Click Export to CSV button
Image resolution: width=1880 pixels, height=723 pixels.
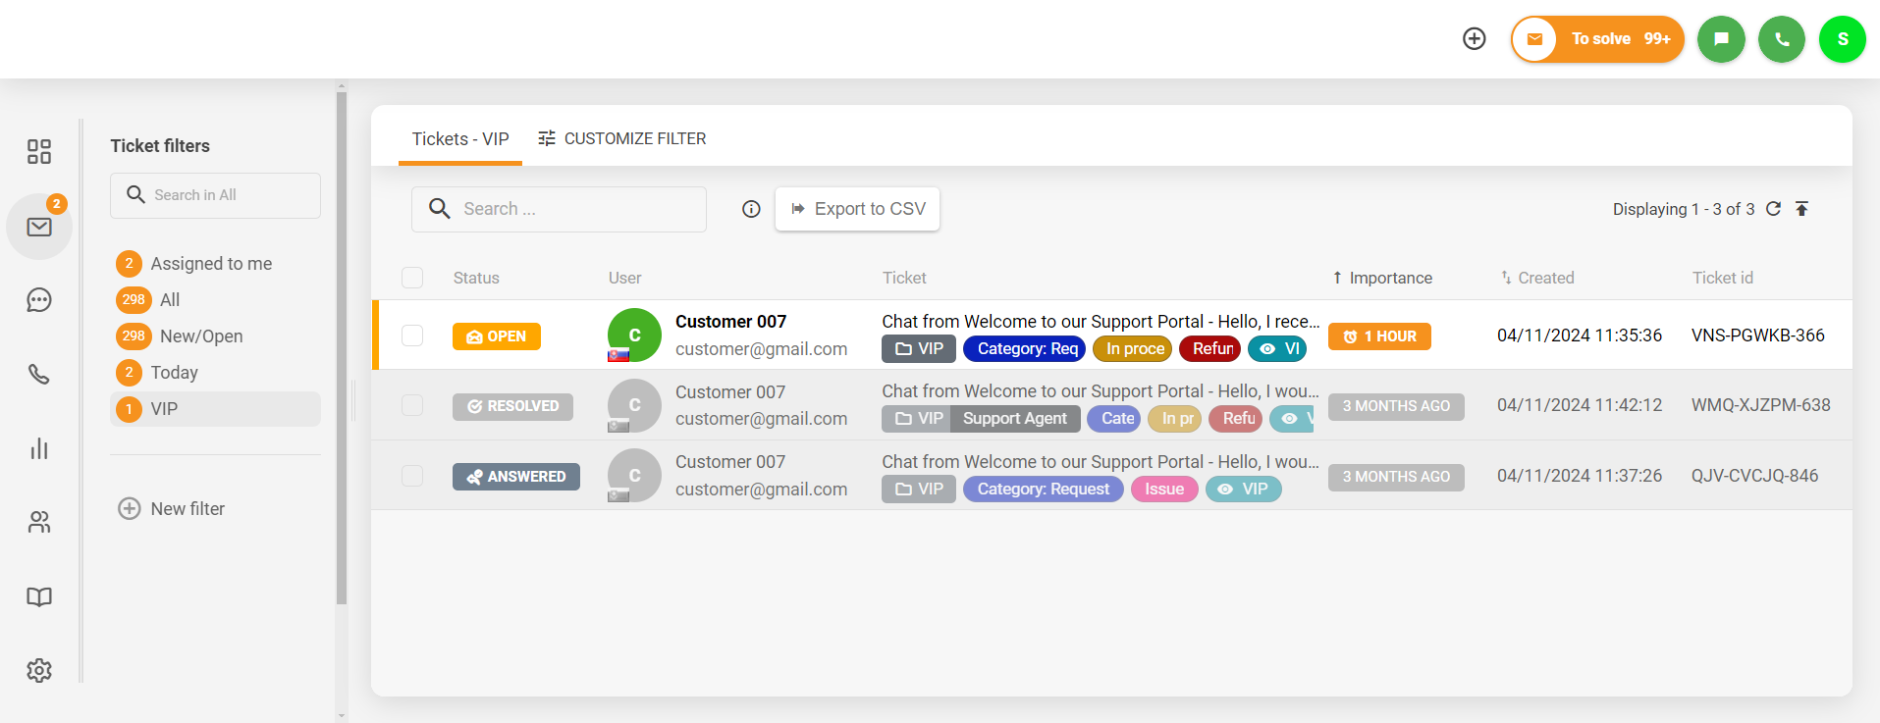(857, 209)
